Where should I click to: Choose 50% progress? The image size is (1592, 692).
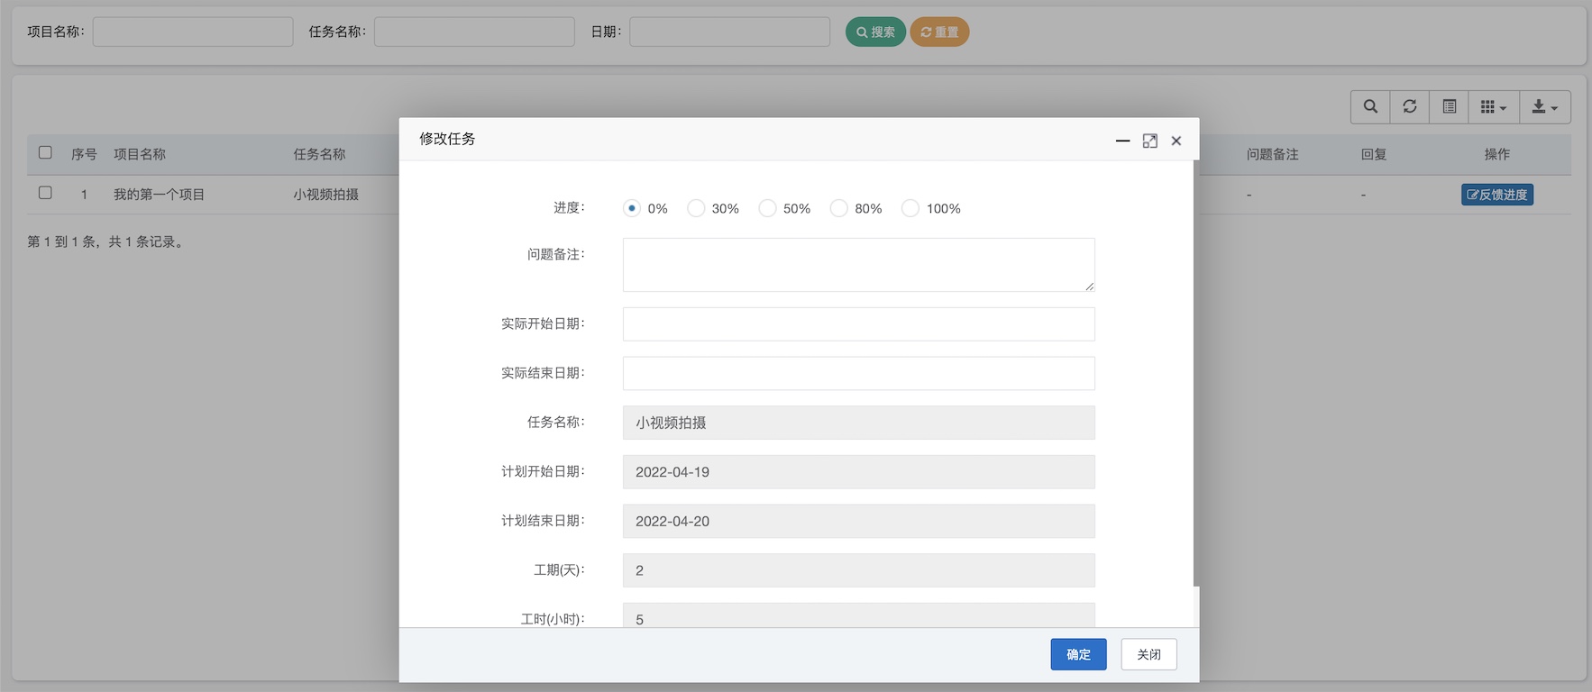coord(767,208)
